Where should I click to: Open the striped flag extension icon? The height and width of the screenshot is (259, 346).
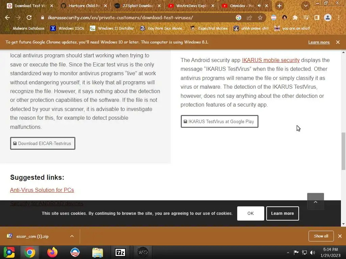(274, 18)
